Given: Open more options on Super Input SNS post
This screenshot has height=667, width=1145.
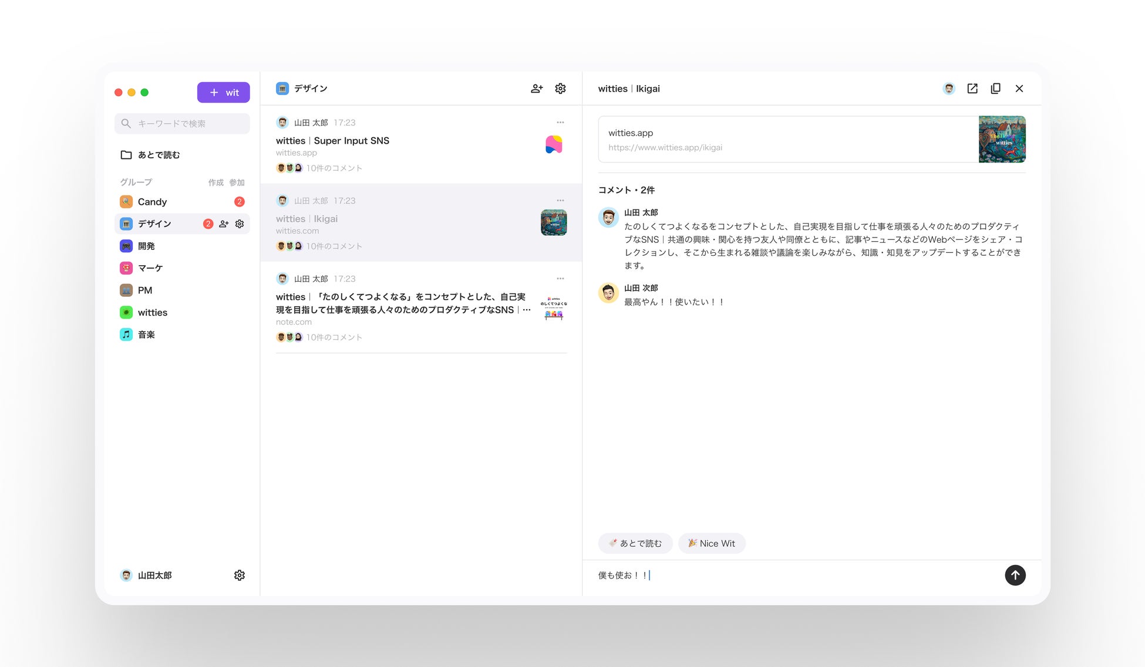Looking at the screenshot, I should (560, 123).
